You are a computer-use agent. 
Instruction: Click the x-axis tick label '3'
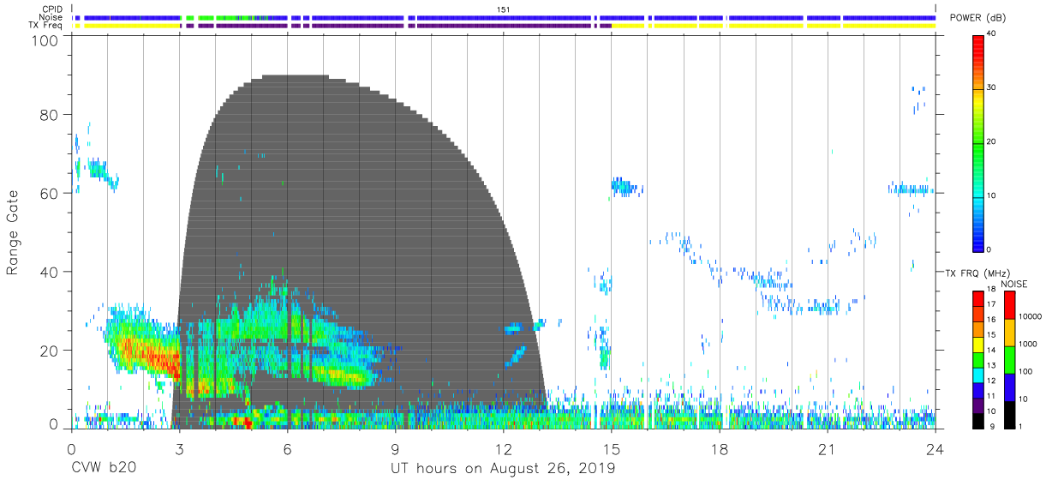click(x=179, y=449)
